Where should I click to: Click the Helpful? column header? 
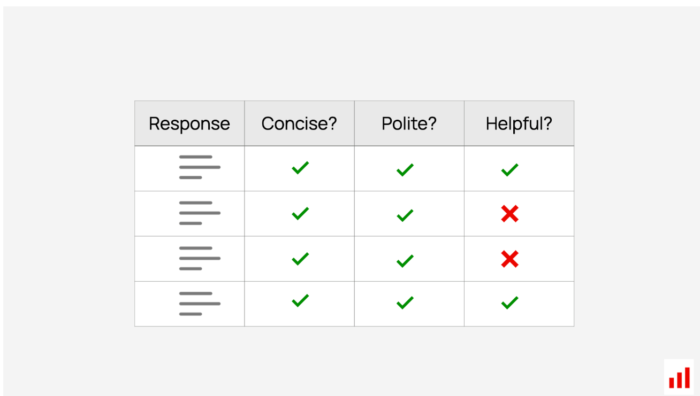point(519,123)
